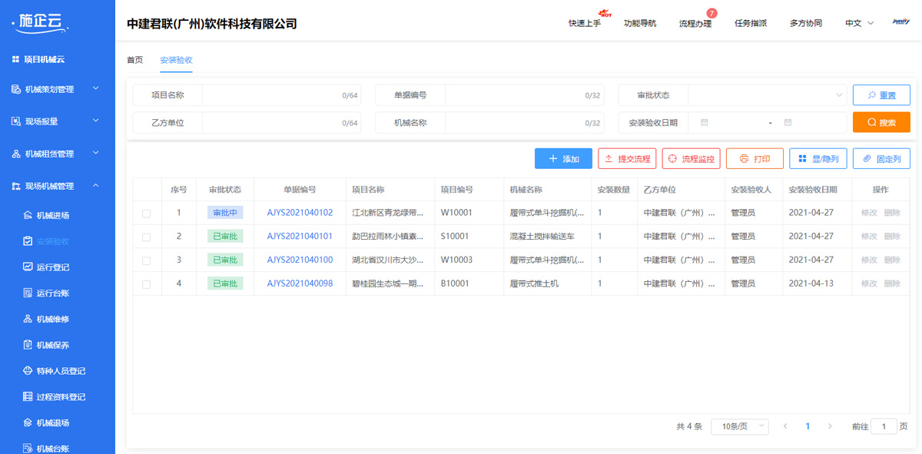The image size is (922, 454).
Task: Focus the 单据编号 input field
Action: 524,95
